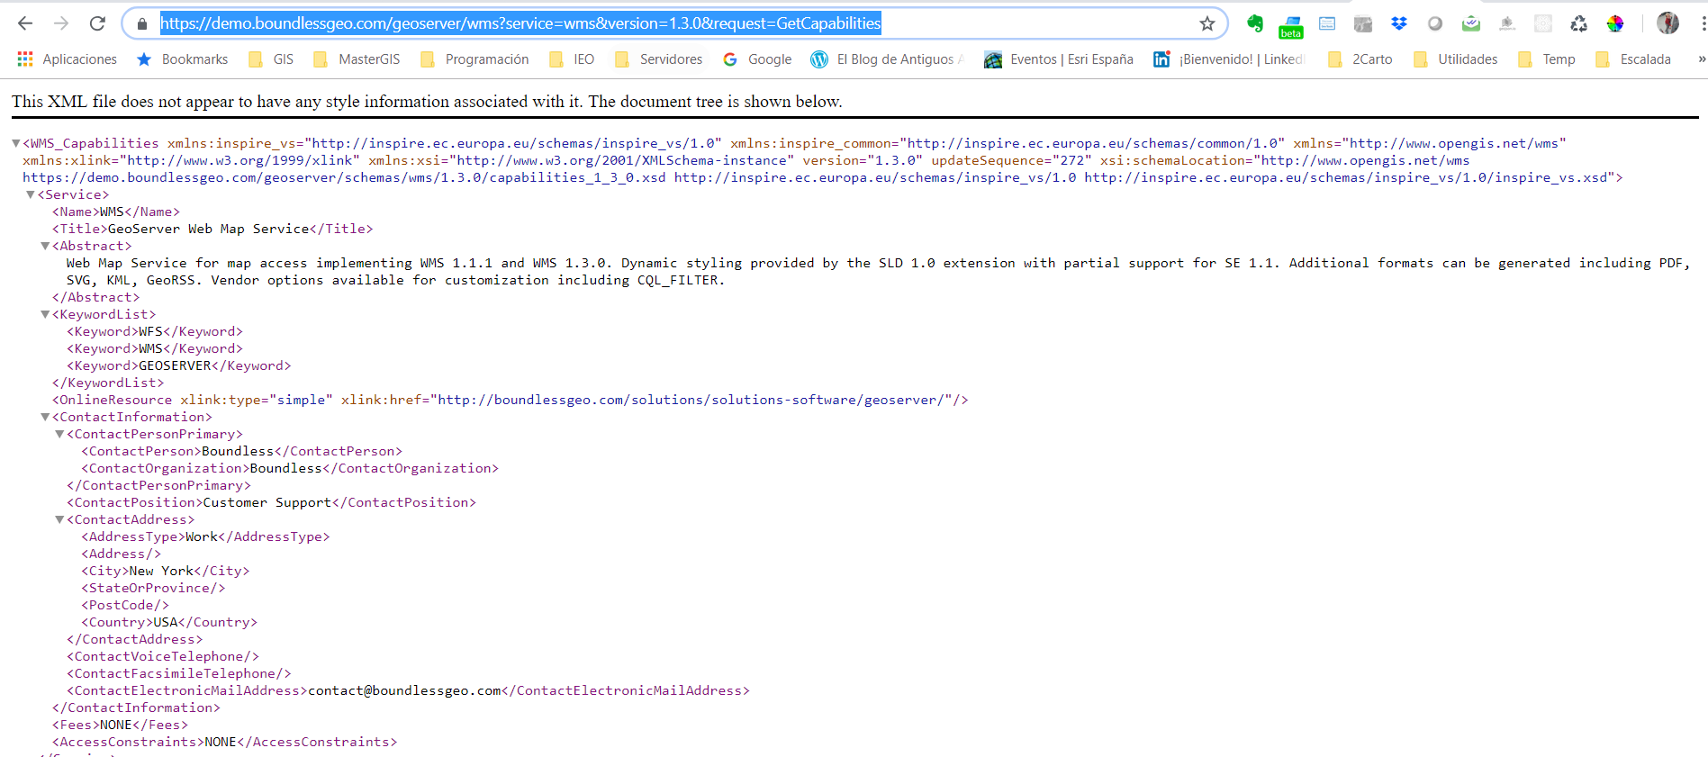Click the Keyword 'WFS' line

point(155,331)
